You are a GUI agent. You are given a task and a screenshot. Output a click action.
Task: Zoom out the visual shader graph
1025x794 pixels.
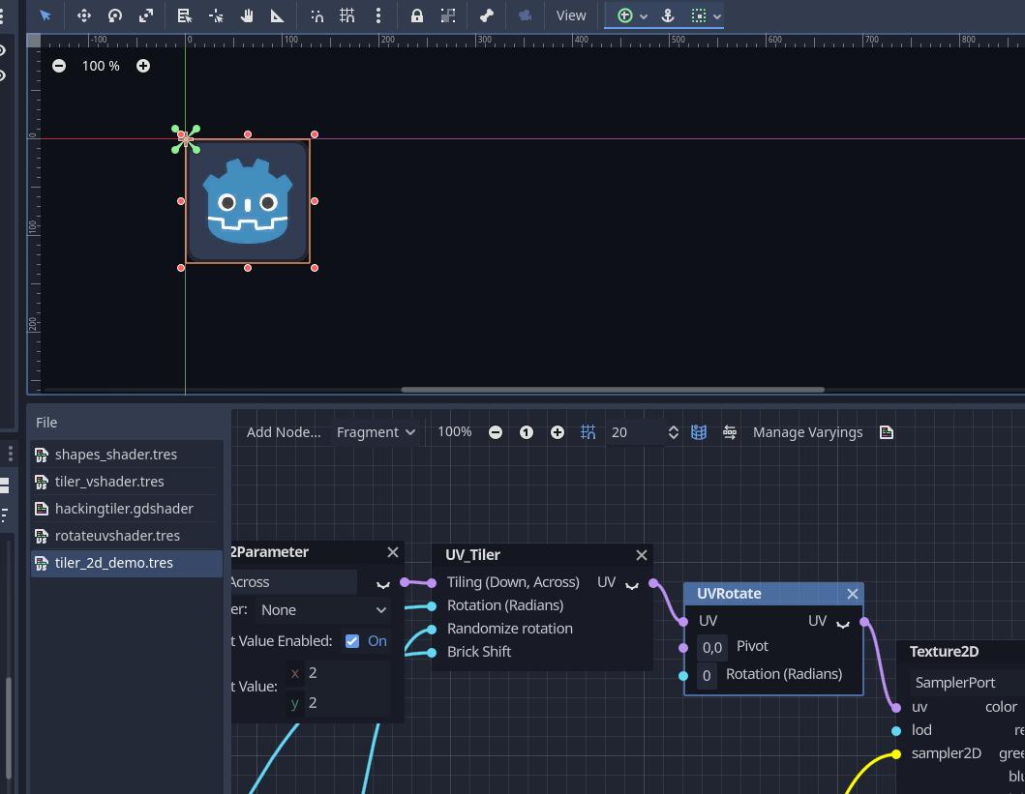(x=496, y=432)
